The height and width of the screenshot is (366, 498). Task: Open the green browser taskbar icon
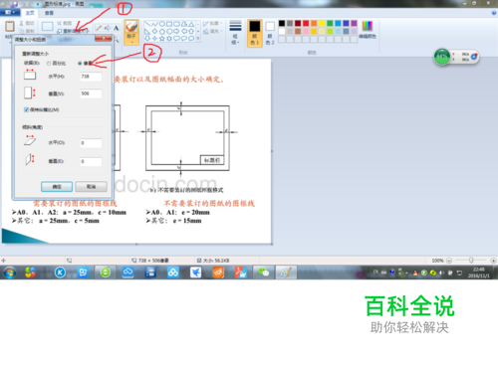[x=106, y=273]
